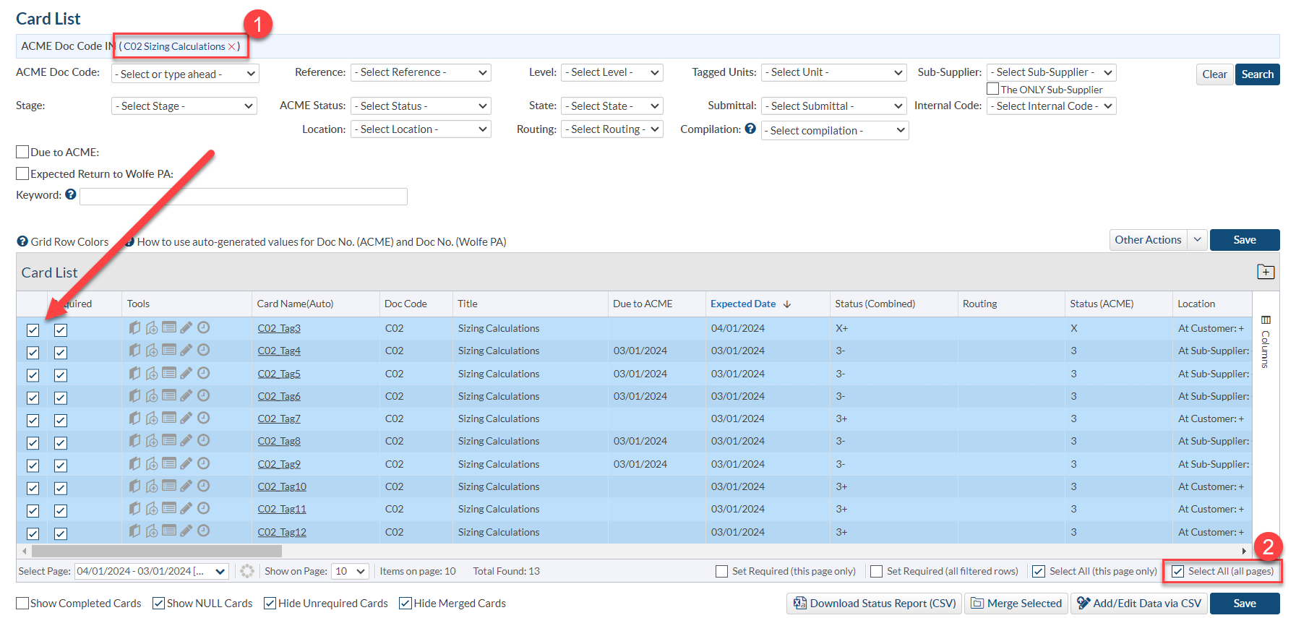This screenshot has height=618, width=1296.
Task: Open ACME Doc Code dropdown
Action: pyautogui.click(x=185, y=74)
